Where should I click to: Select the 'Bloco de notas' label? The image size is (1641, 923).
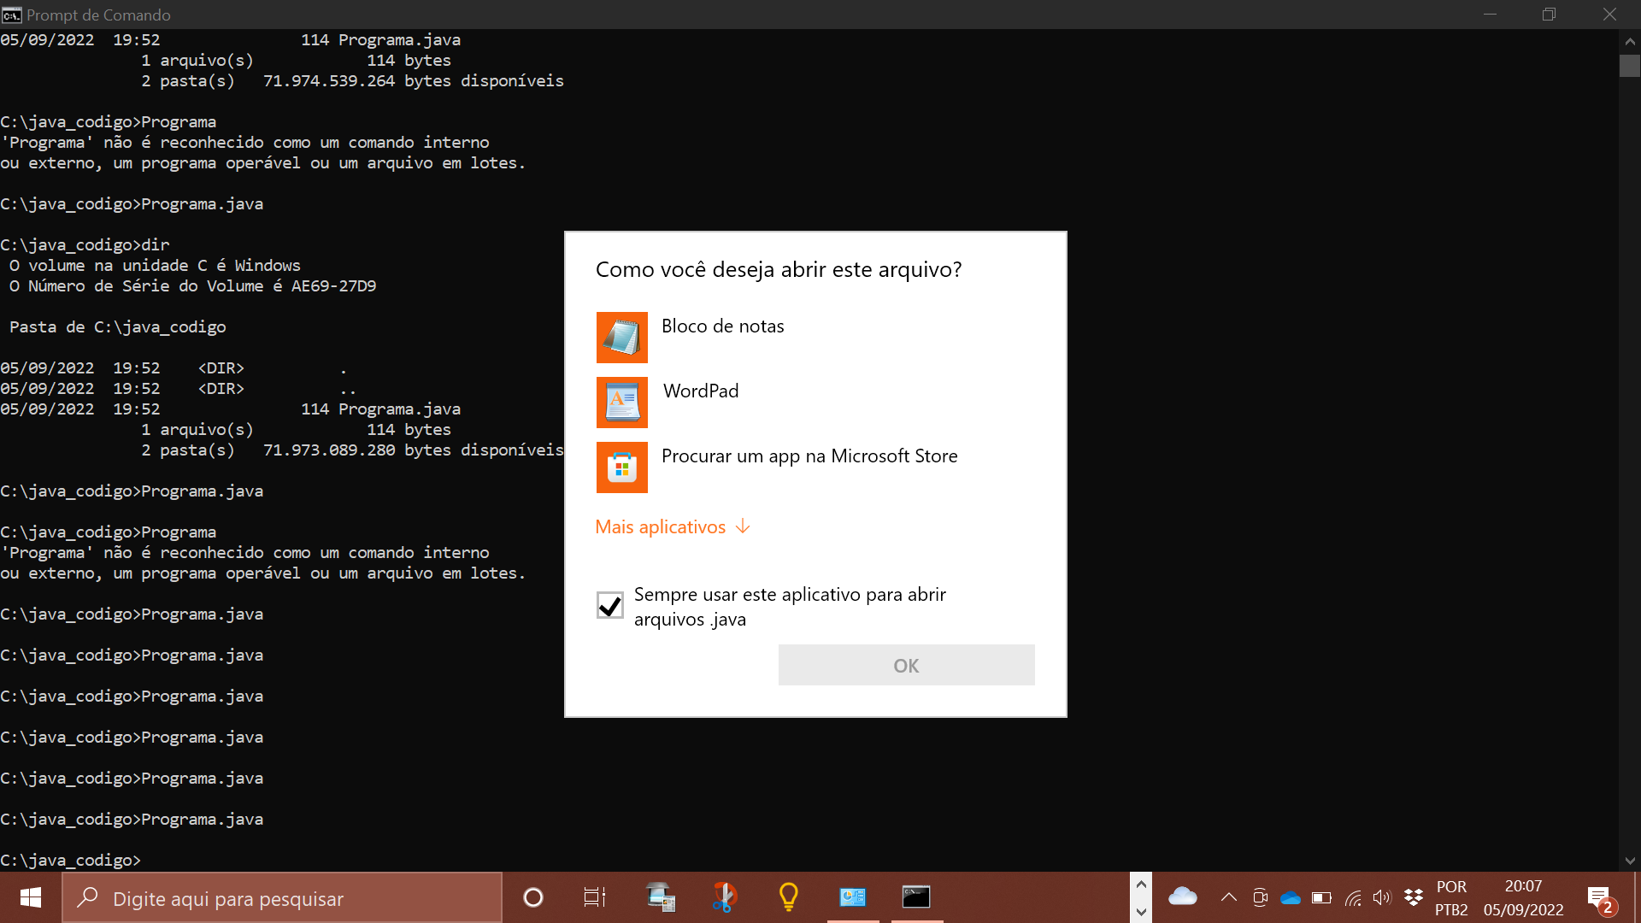click(x=722, y=326)
